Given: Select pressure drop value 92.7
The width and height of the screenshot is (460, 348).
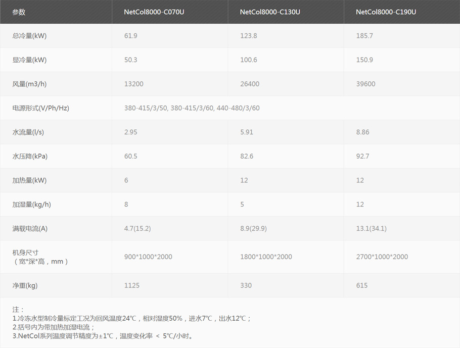Looking at the screenshot, I should (362, 156).
